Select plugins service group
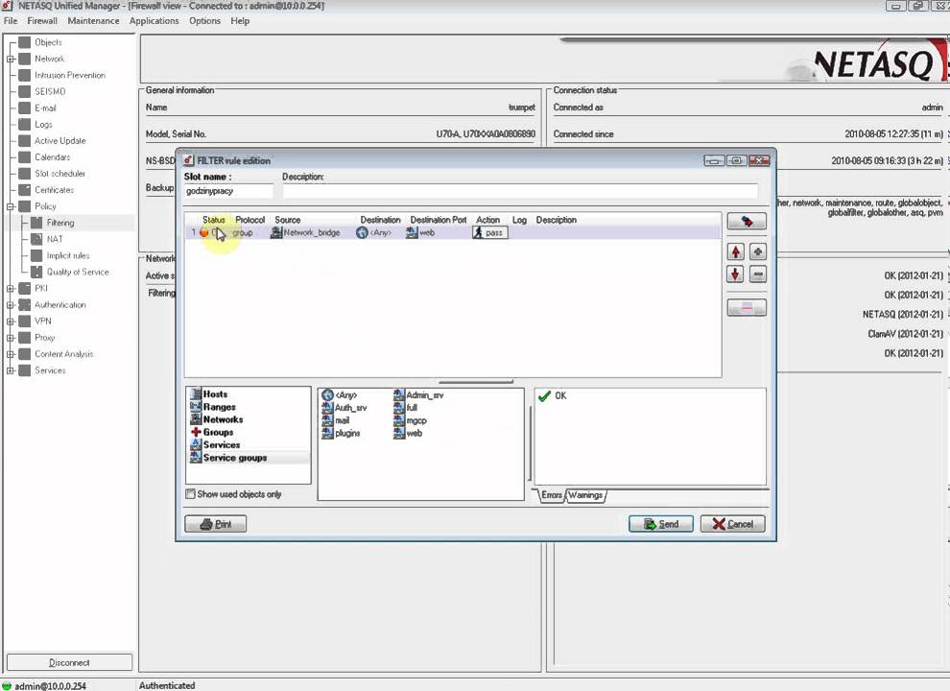 341,434
